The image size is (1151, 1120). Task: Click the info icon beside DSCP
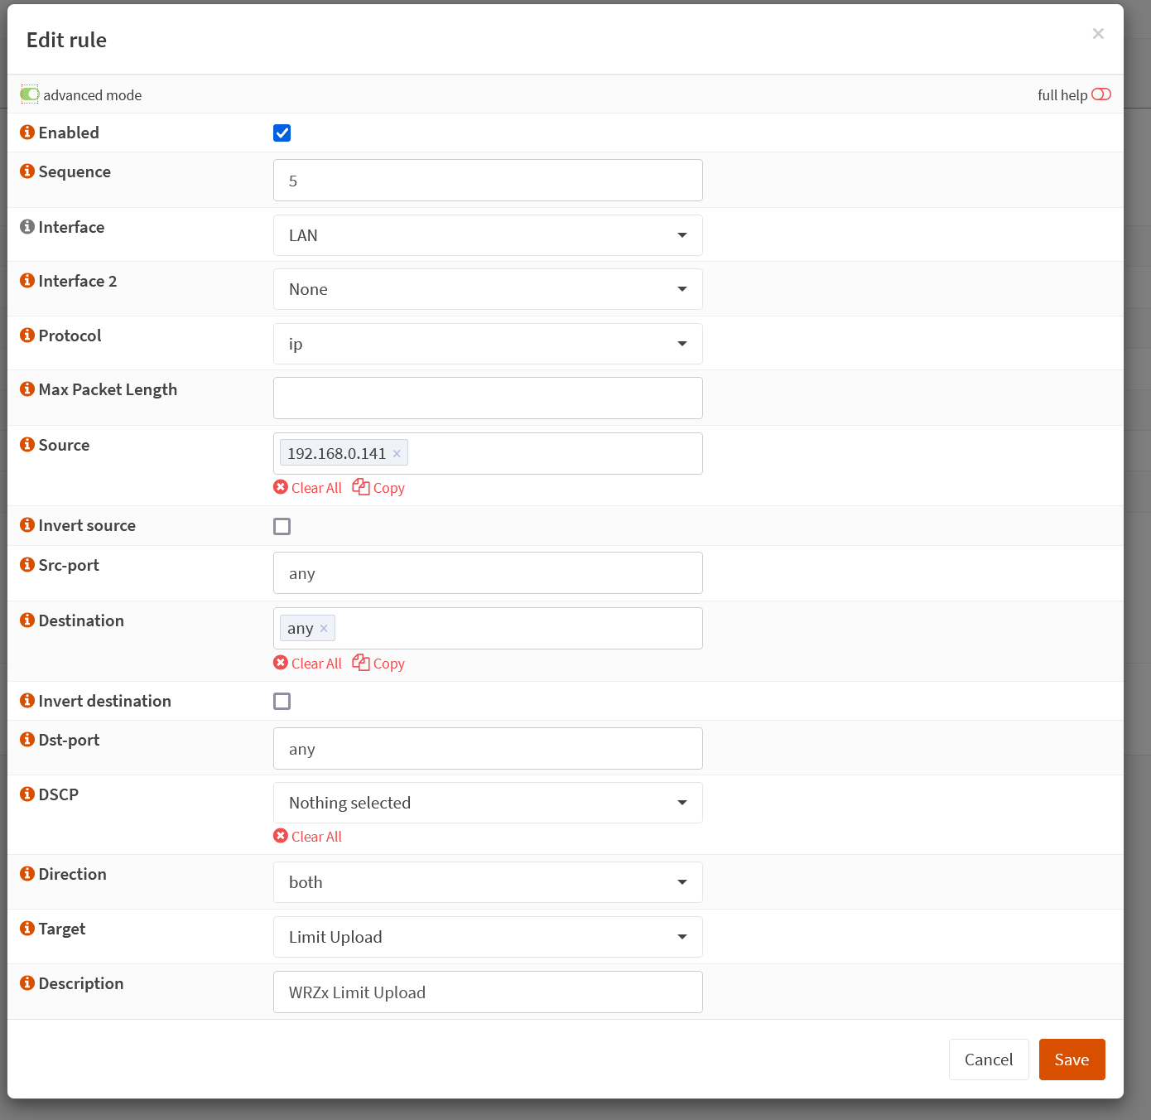[27, 794]
